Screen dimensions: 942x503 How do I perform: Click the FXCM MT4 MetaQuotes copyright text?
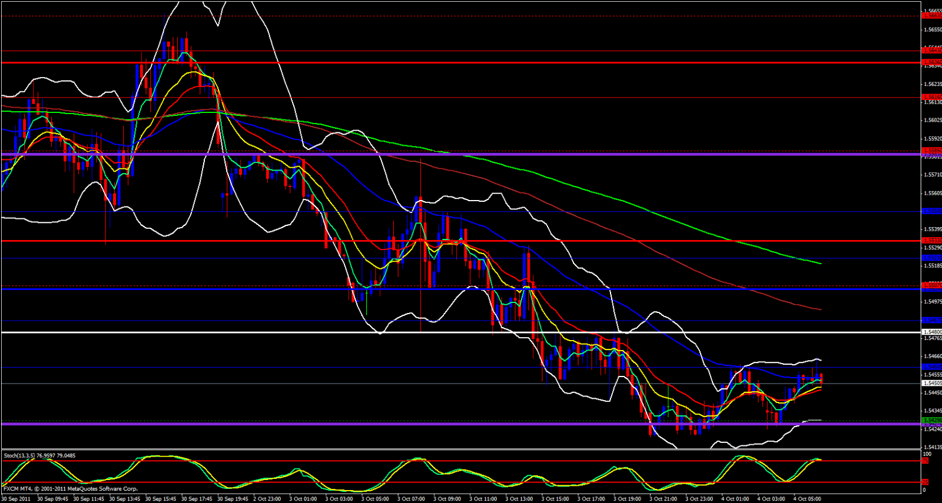(x=71, y=489)
